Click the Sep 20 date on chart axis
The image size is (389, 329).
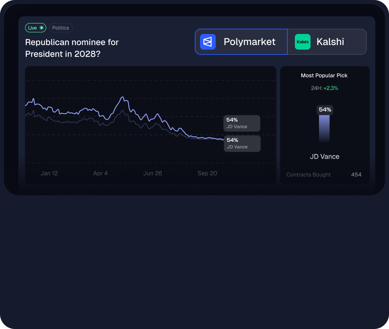[207, 173]
